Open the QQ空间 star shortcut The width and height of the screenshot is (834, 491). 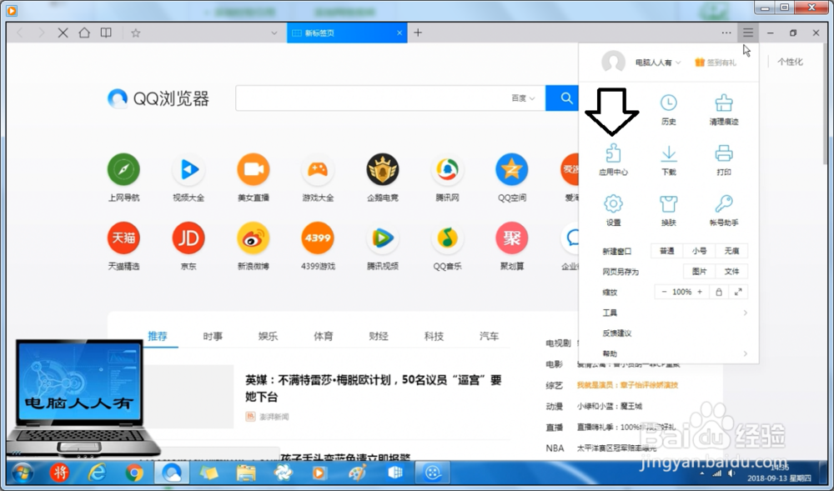512,178
